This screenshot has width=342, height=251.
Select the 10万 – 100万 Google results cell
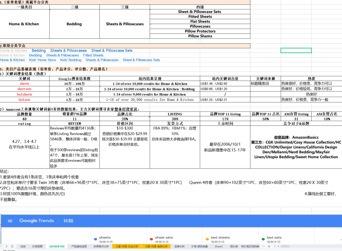74,83
